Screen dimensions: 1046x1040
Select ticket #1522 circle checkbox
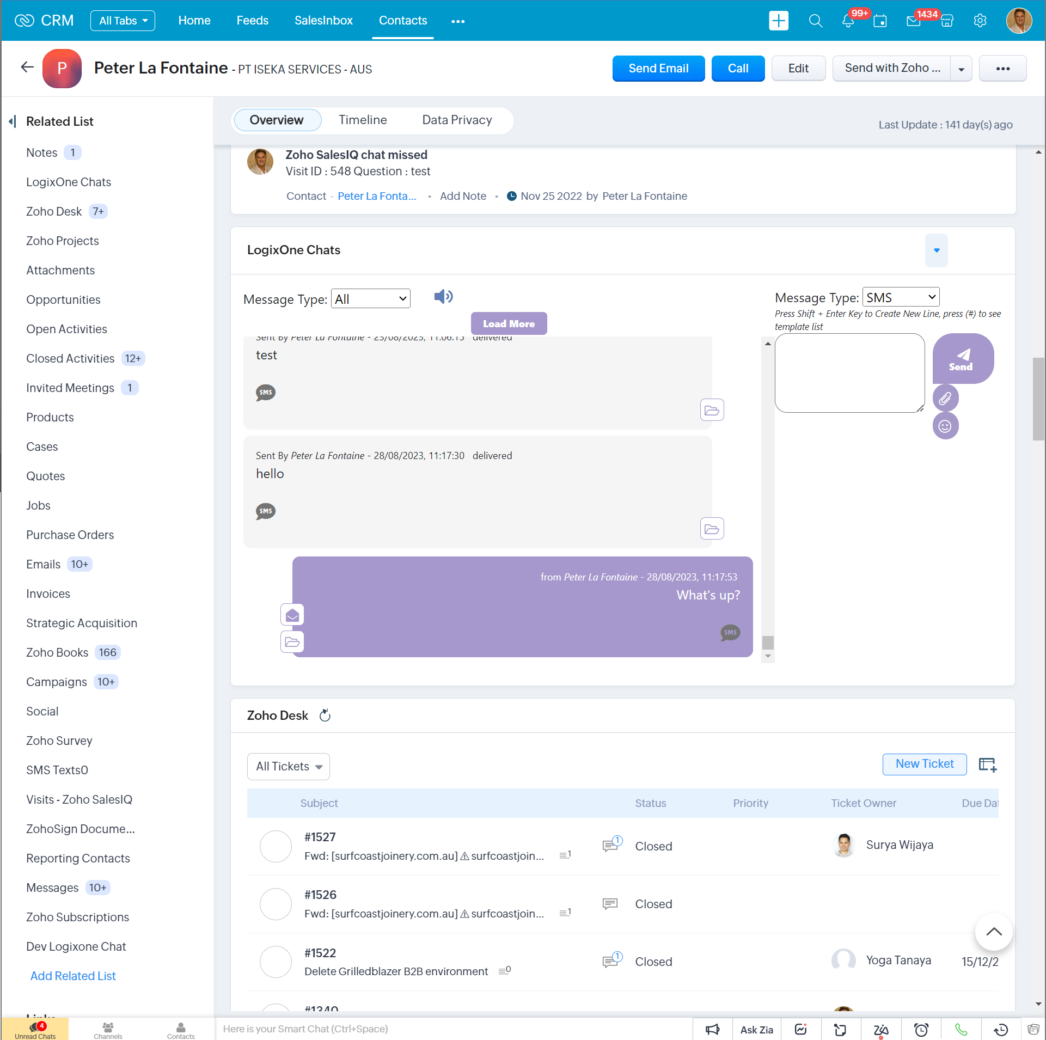[276, 961]
